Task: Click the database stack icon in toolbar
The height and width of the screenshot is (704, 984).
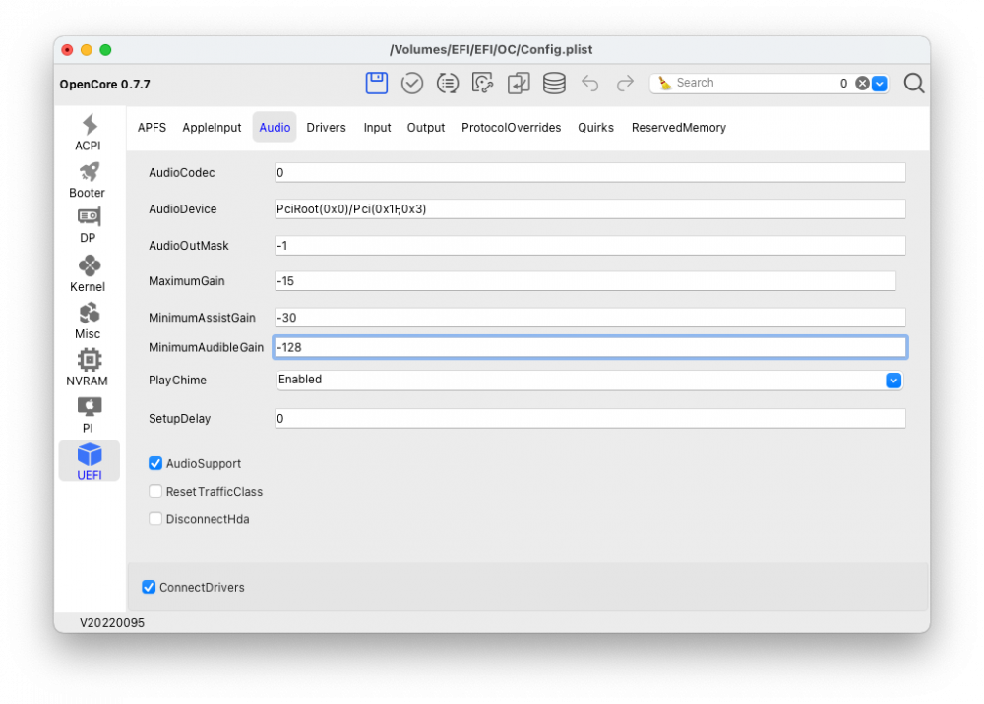Action: tap(554, 83)
